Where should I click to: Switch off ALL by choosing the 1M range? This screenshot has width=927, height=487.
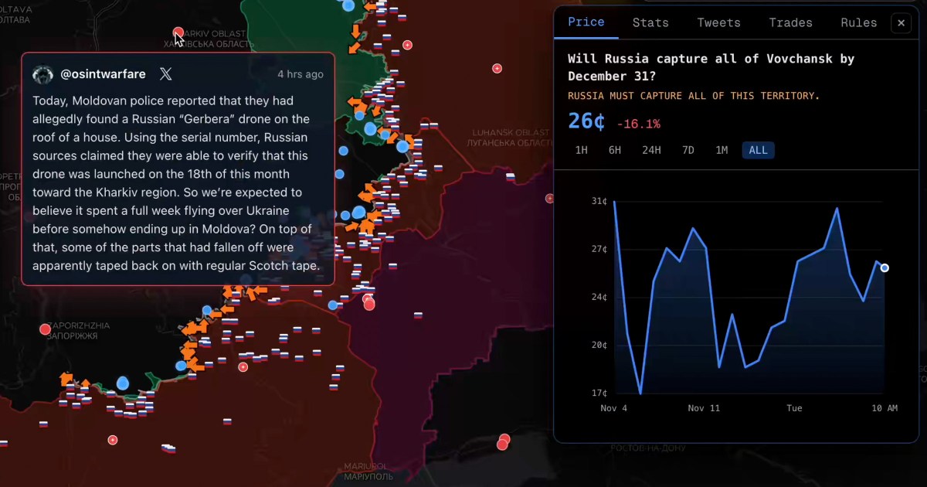point(722,150)
